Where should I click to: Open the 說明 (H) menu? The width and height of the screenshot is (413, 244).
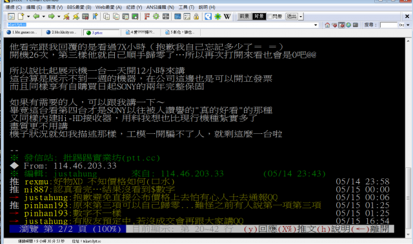coord(206,7)
